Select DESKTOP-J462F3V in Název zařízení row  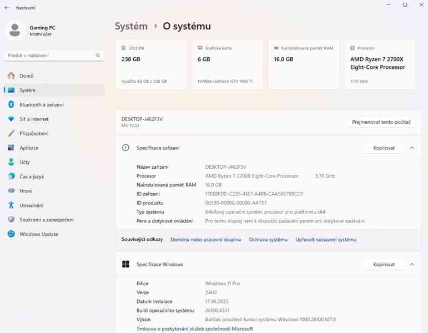coord(226,167)
